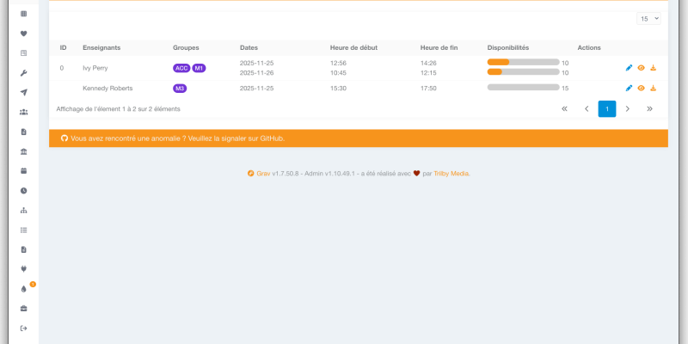The image size is (688, 344).
Task: Edit the Ivy Perry row with the pencil icon
Action: (629, 68)
